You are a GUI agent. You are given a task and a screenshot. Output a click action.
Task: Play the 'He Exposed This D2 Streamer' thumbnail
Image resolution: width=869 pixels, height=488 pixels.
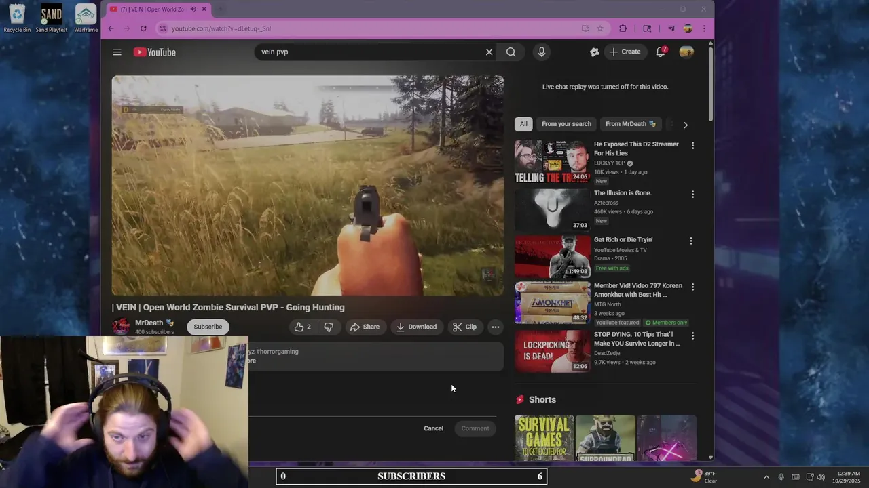(552, 161)
